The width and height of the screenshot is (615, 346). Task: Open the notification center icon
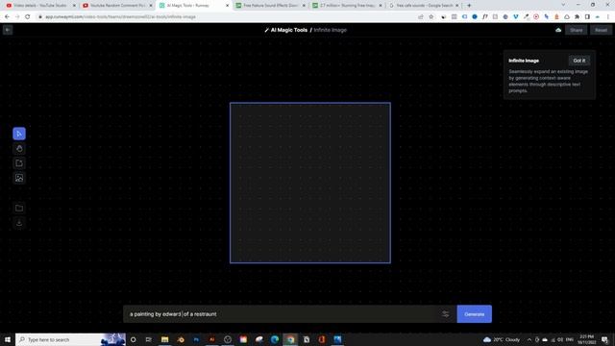[604, 339]
